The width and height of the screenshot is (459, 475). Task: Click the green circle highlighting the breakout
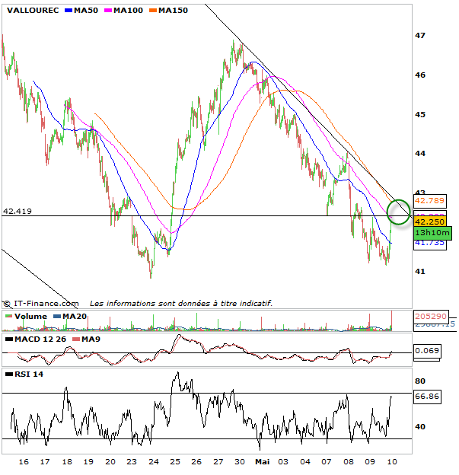pos(399,210)
